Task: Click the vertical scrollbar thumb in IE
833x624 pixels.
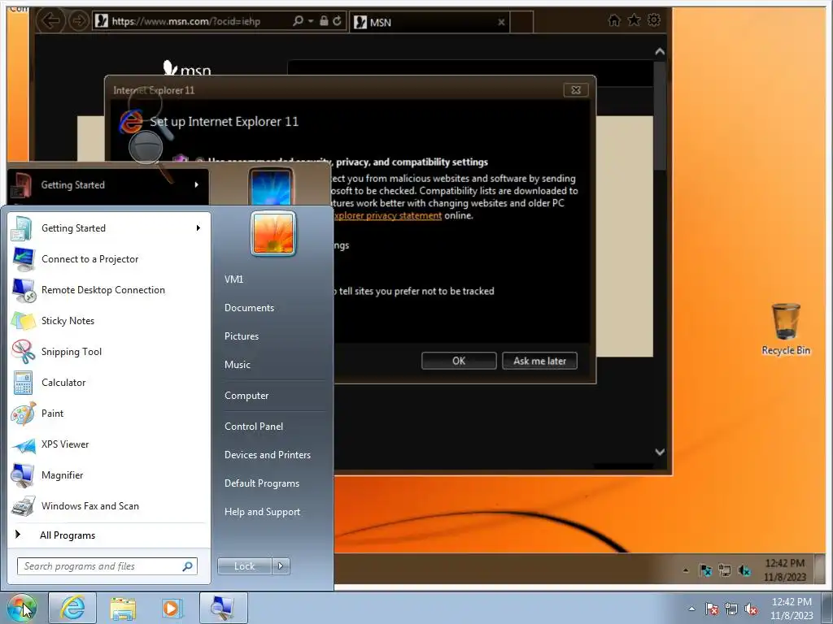Action: tap(660, 115)
